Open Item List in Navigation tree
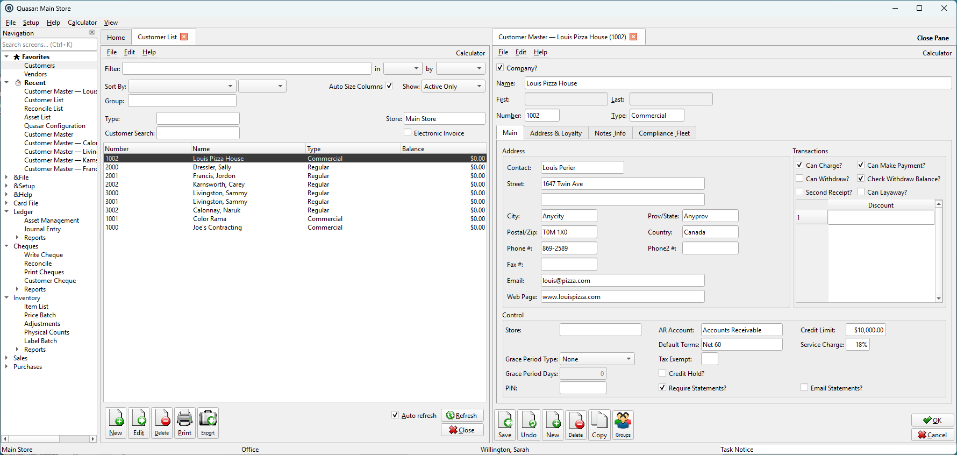The image size is (957, 455). click(36, 307)
